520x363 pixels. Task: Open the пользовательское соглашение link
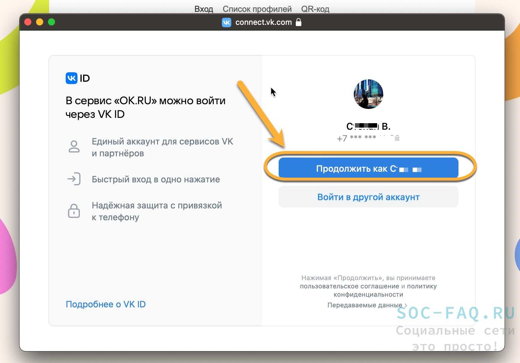pyautogui.click(x=349, y=286)
